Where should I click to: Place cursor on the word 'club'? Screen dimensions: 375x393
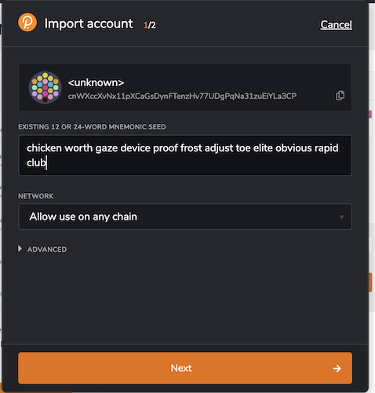click(x=36, y=162)
